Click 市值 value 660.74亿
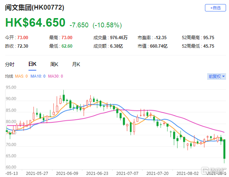 coord(159,46)
